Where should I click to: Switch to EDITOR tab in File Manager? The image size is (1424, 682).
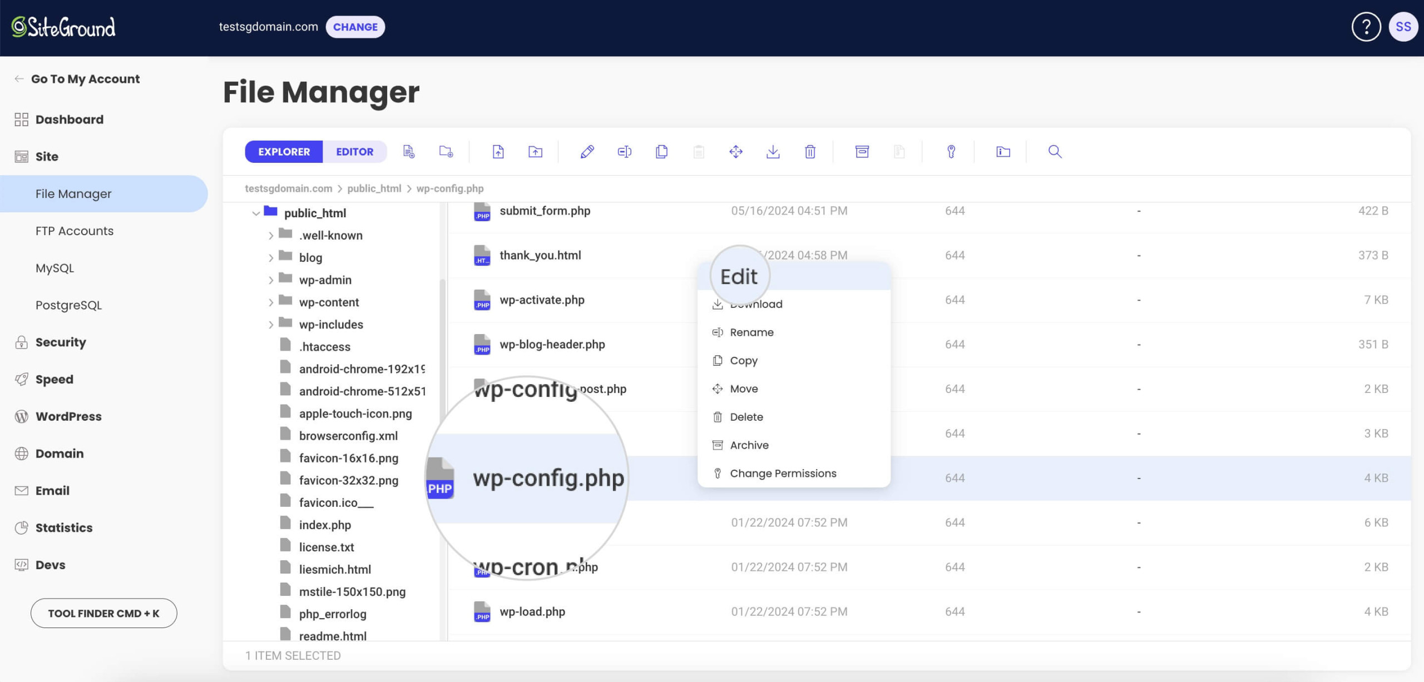pyautogui.click(x=354, y=151)
